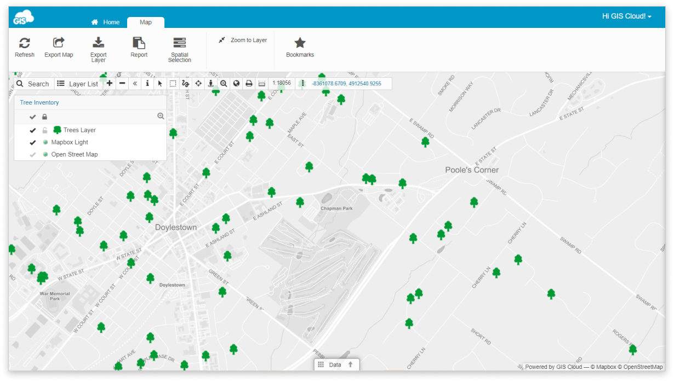This screenshot has height=382, width=674.
Task: Select the Street View pin tool
Action: coord(210,83)
